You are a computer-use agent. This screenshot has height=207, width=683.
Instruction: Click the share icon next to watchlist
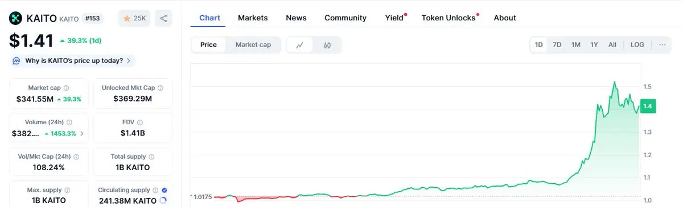click(x=163, y=19)
